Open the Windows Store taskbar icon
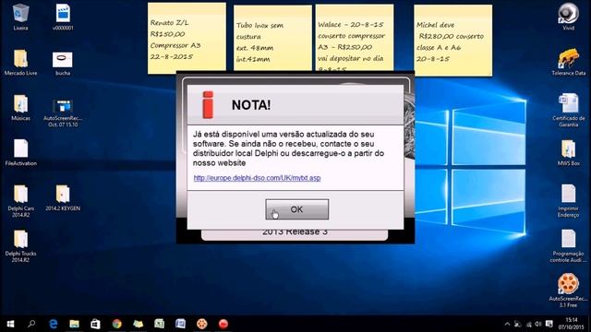The height and width of the screenshot is (332, 591). coord(95,324)
